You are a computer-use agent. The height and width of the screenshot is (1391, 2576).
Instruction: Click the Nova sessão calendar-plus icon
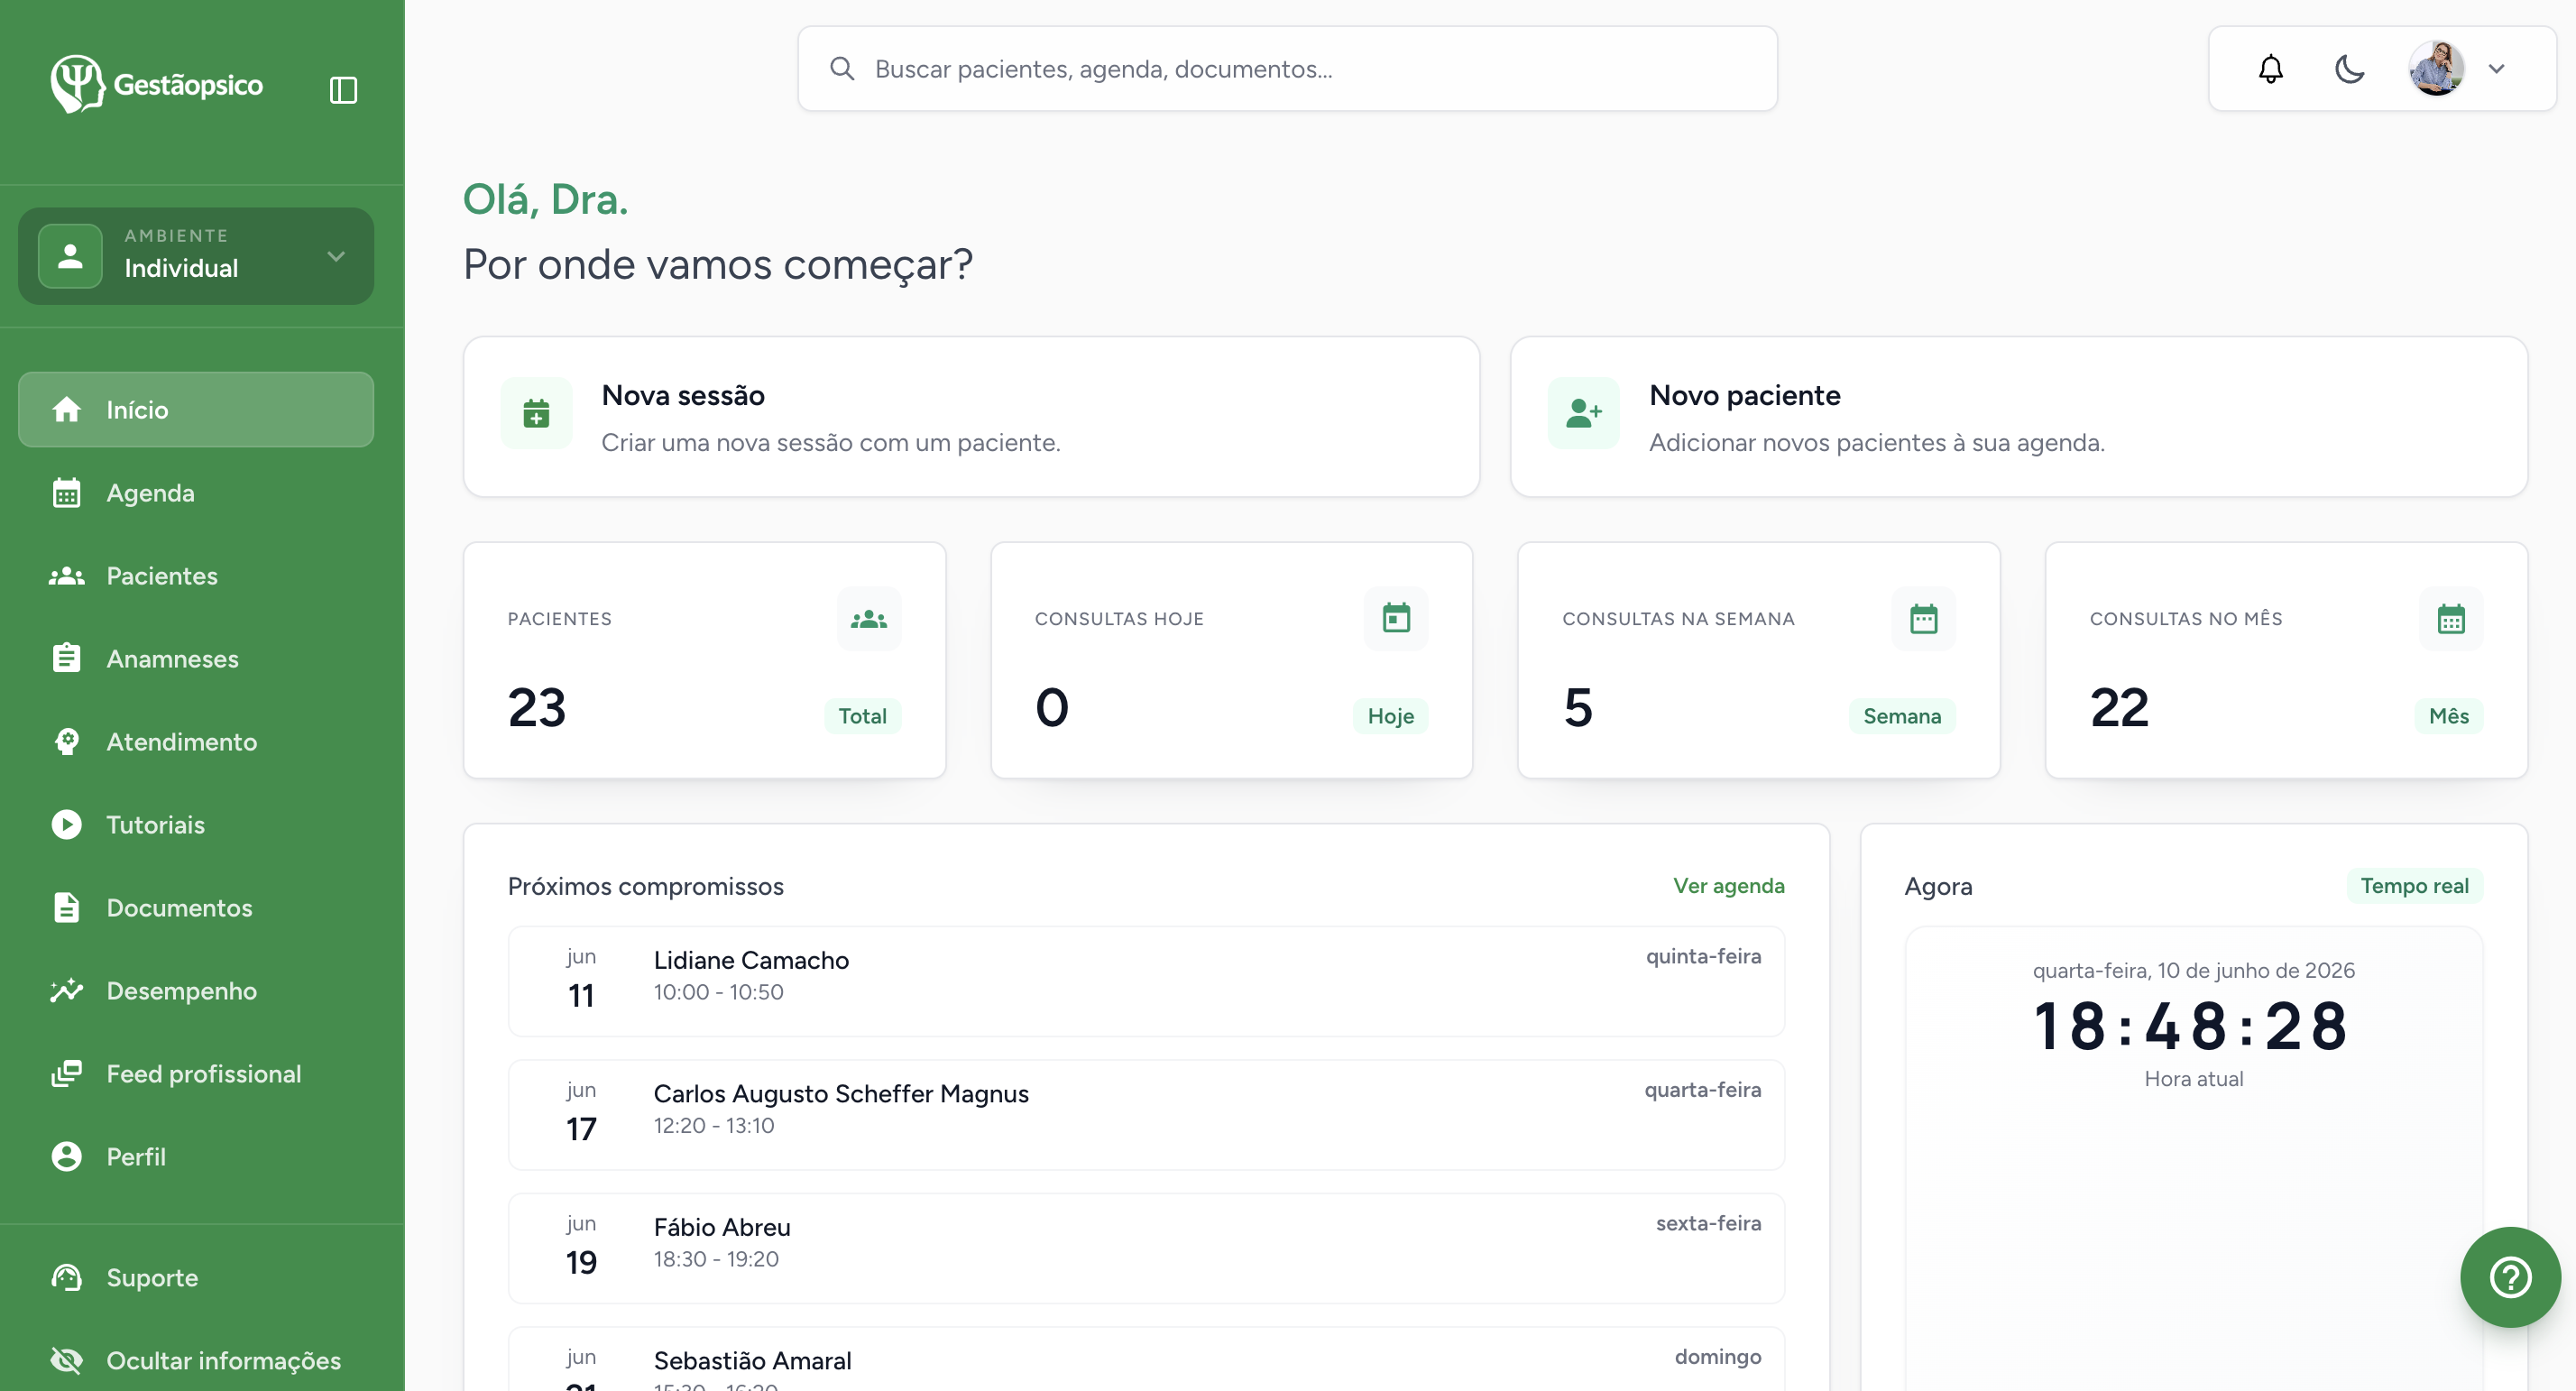[x=537, y=413]
